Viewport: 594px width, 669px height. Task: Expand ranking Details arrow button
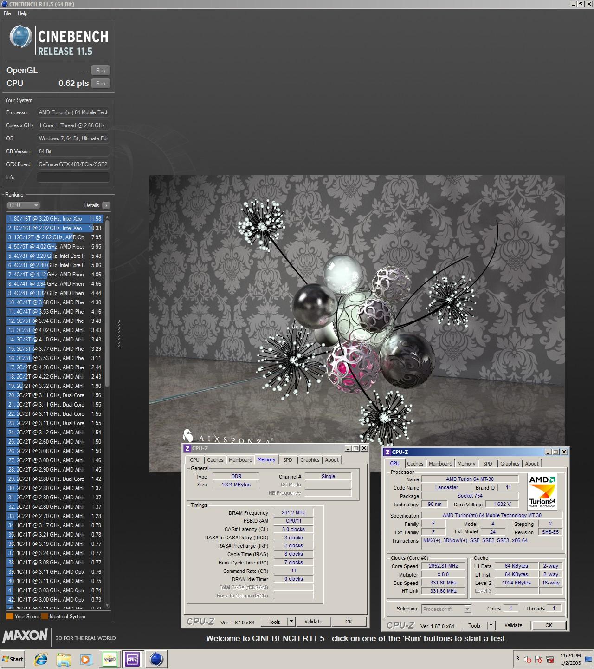click(106, 205)
